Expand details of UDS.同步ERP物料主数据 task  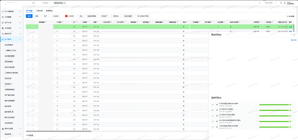coord(213,116)
